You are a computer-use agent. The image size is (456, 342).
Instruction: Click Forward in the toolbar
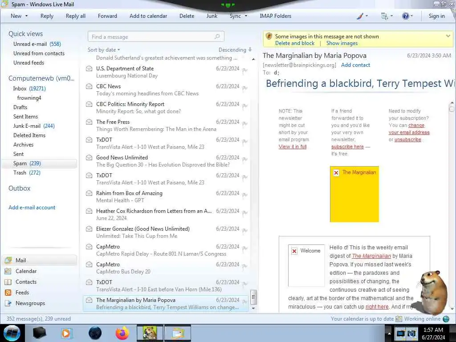tap(107, 16)
